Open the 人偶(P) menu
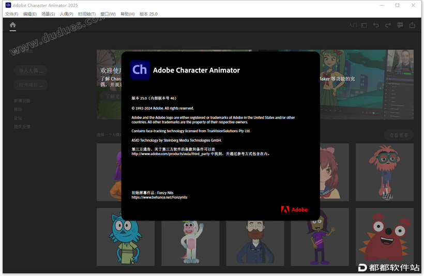The height and width of the screenshot is (276, 424). [67, 14]
